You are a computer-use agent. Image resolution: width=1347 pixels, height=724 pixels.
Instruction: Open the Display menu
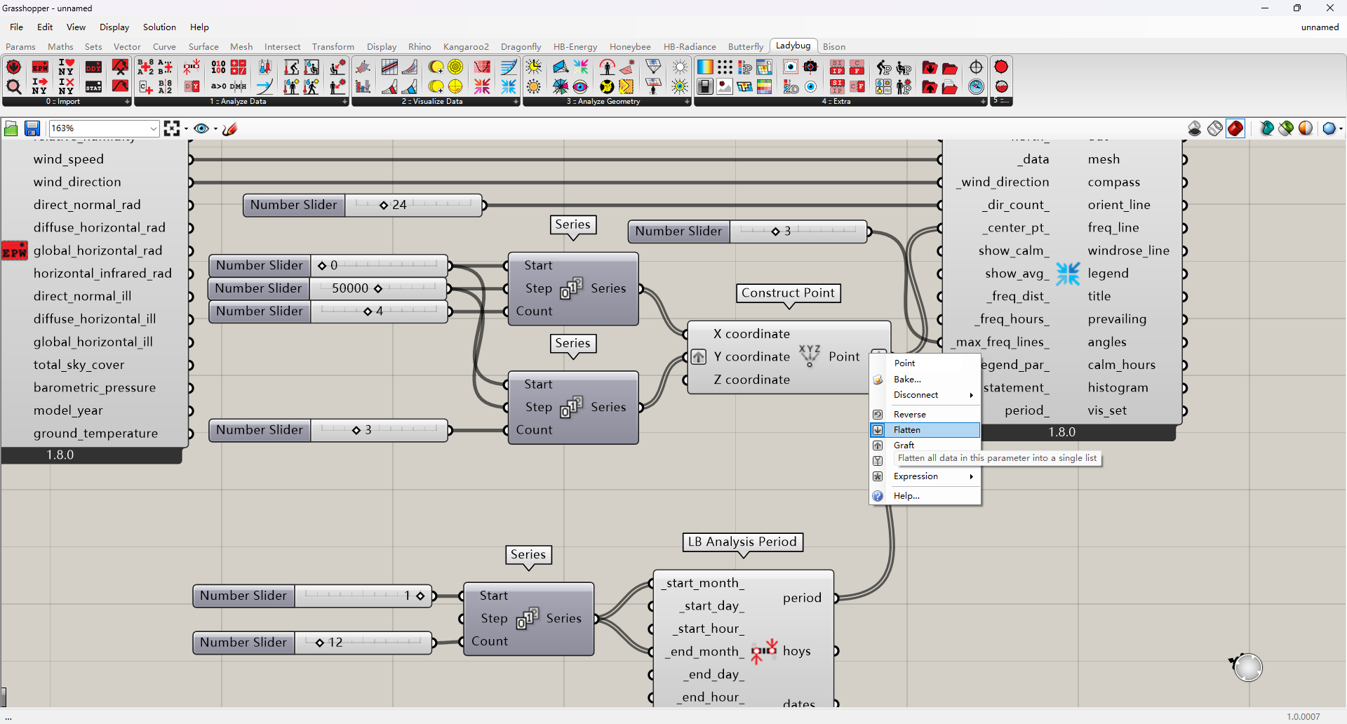tap(114, 27)
